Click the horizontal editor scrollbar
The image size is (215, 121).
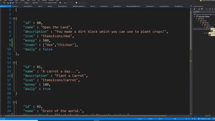pos(86,116)
